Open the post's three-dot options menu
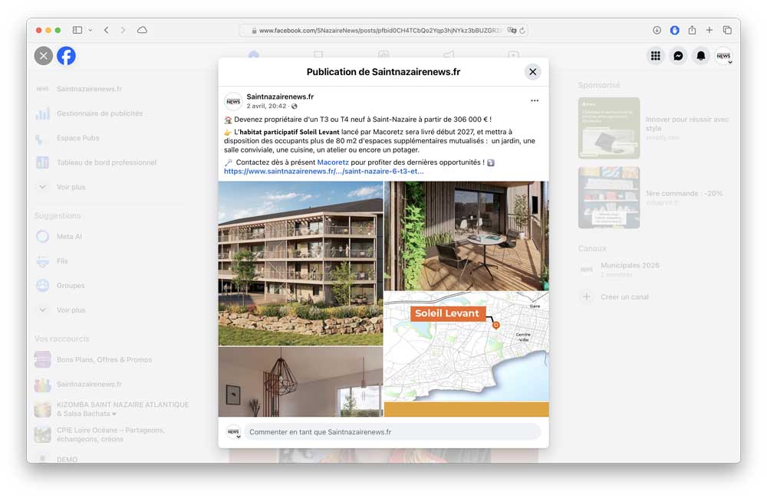The height and width of the screenshot is (498, 767). point(535,101)
